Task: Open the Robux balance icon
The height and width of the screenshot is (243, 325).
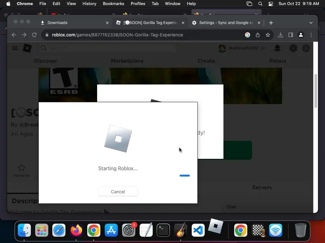Action: pos(293,48)
